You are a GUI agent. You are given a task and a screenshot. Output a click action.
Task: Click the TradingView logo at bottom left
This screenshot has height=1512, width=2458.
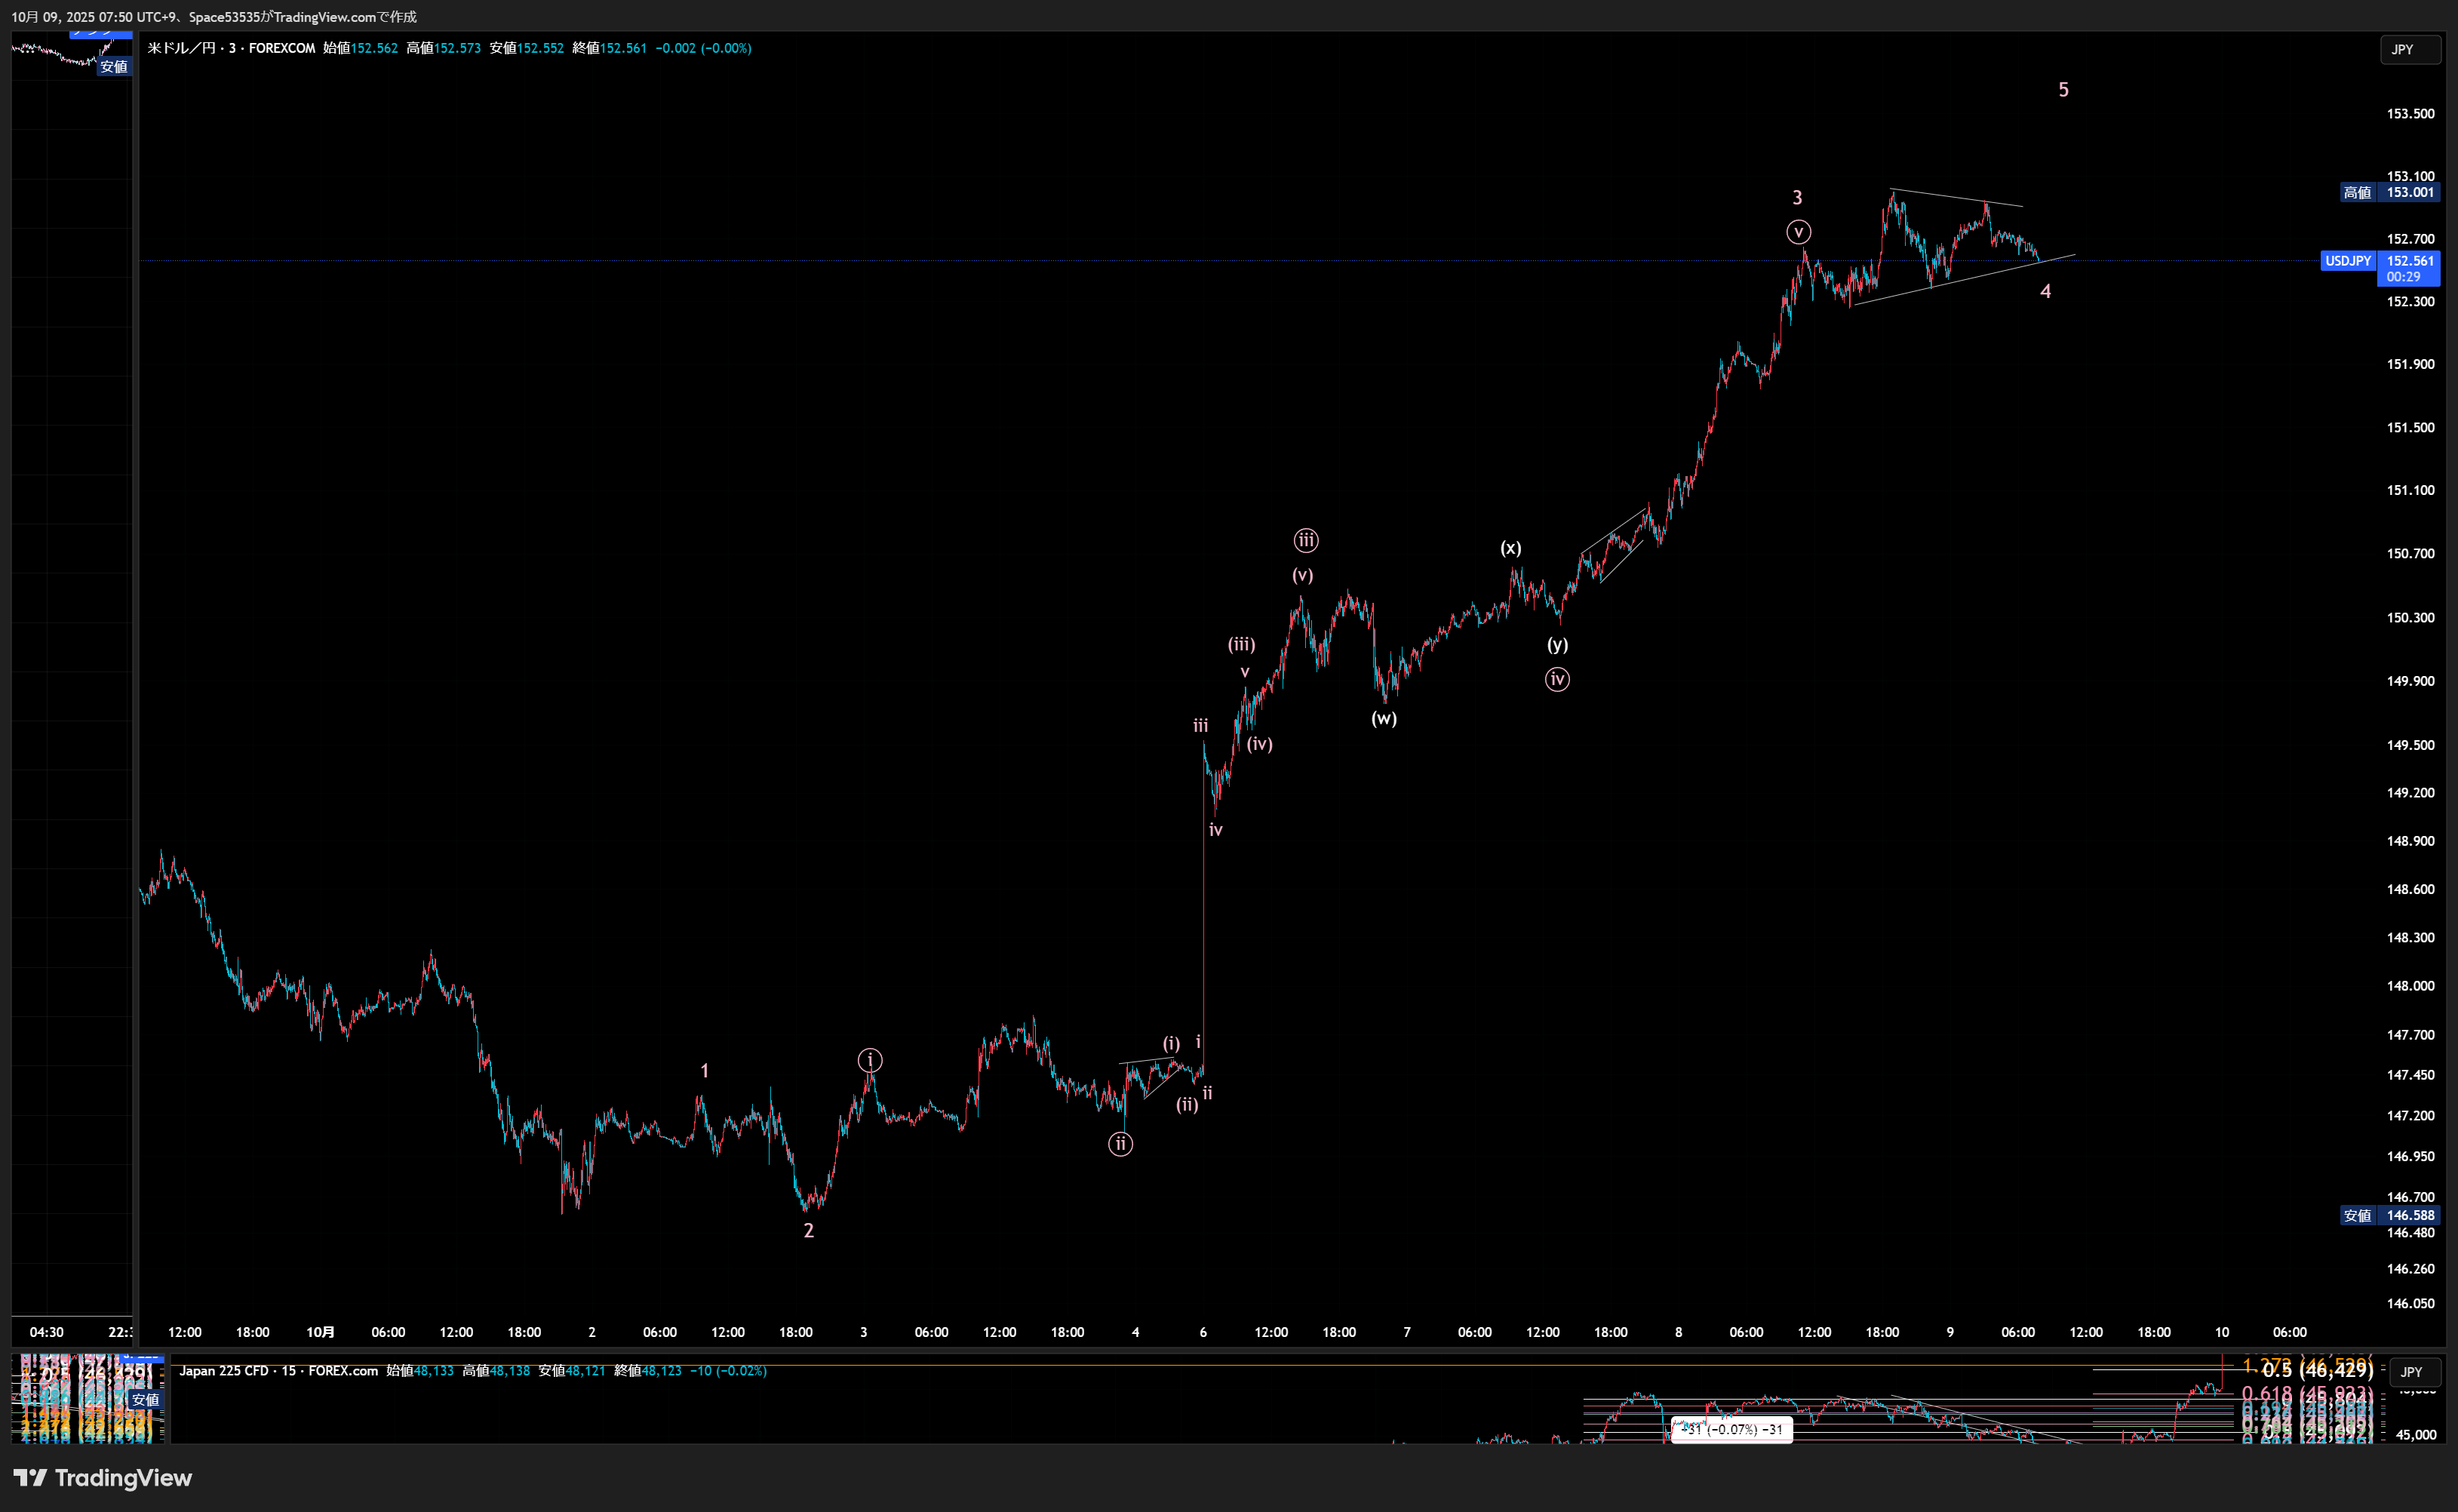point(103,1478)
